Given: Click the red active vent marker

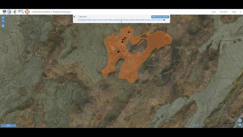Looking at the screenshot, I should (121, 46).
